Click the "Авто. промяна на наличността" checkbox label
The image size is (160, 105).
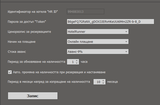point(59,72)
